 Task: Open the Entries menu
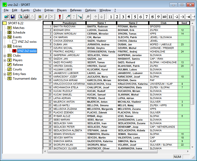click(x=49, y=10)
